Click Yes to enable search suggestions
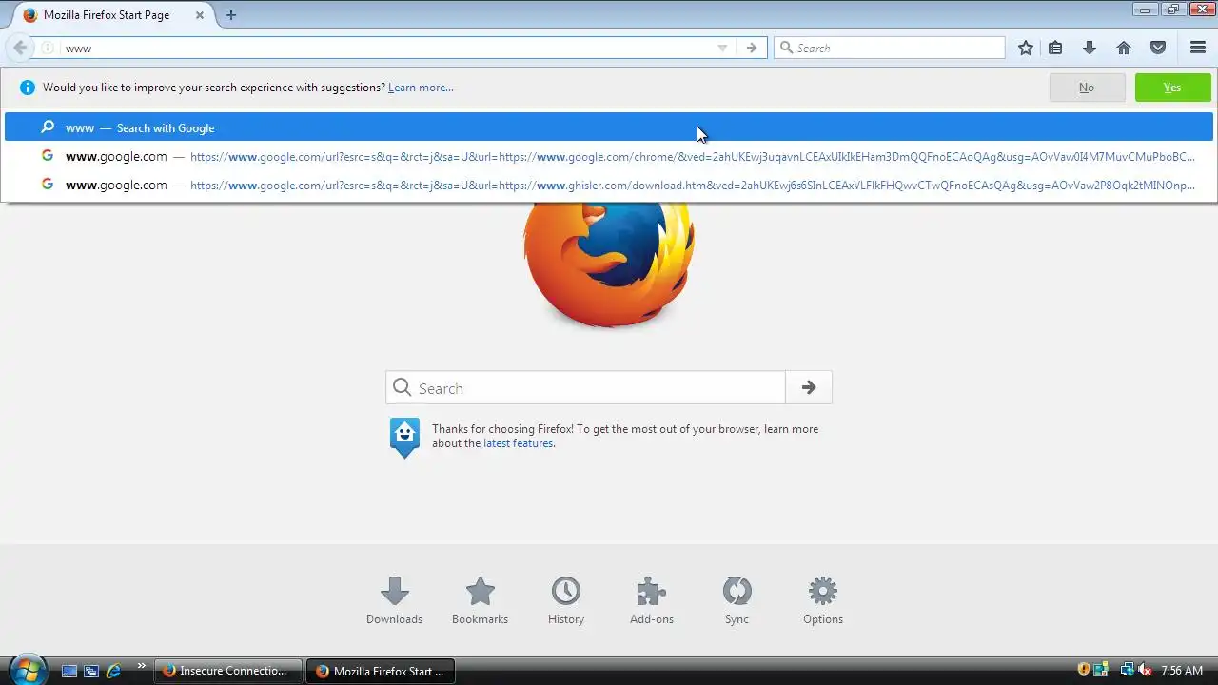Screen dimensions: 1218x685 click(x=1172, y=88)
